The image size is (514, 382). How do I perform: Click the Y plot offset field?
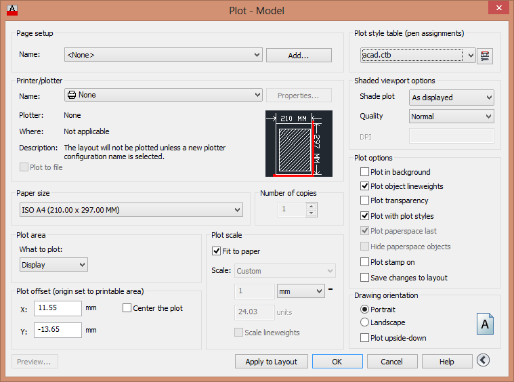[x=58, y=330]
